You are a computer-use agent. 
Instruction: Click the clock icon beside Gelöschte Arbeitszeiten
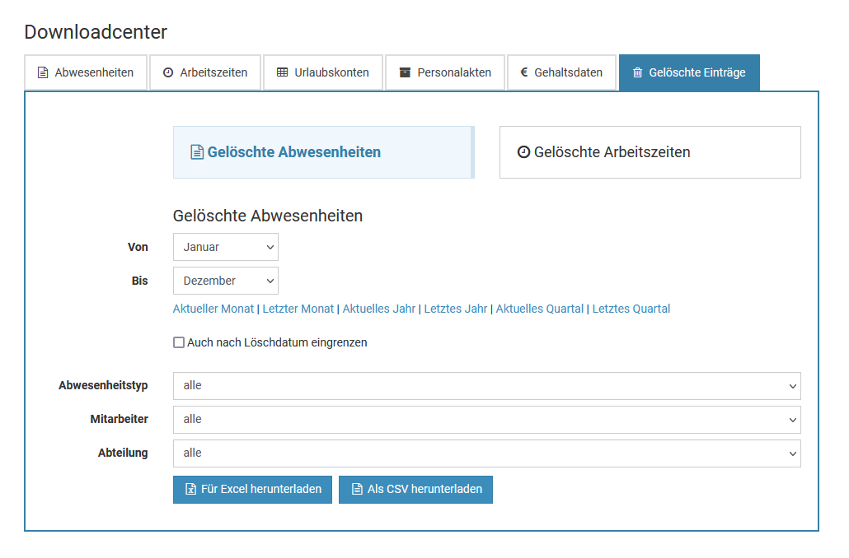523,151
